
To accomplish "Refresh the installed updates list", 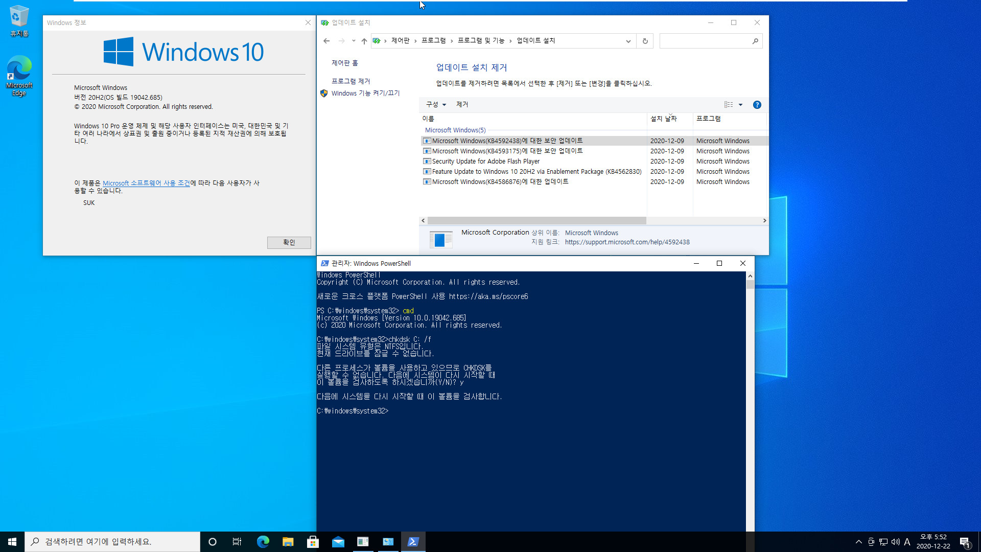I will point(645,41).
